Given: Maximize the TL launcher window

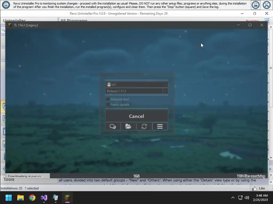Looking at the screenshot, I should coord(250,25).
